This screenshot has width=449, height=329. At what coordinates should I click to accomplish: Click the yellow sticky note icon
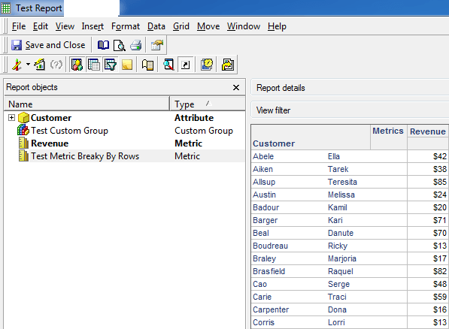(x=127, y=65)
